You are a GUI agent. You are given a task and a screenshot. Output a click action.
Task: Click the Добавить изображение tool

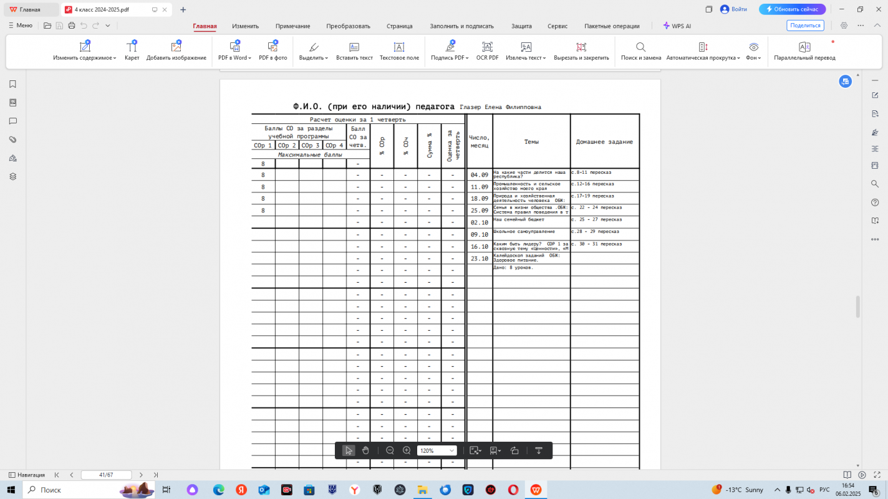[x=176, y=47]
